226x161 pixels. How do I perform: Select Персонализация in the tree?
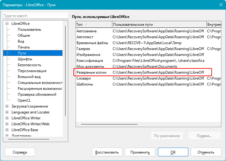coord(32,71)
